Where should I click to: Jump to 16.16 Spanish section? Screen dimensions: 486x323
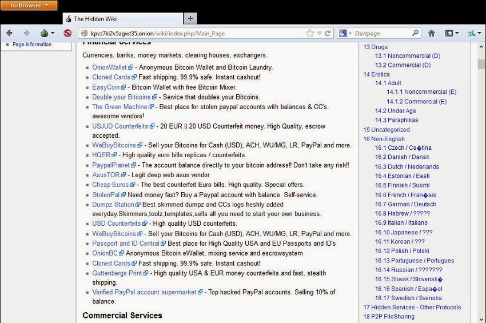tap(408, 289)
